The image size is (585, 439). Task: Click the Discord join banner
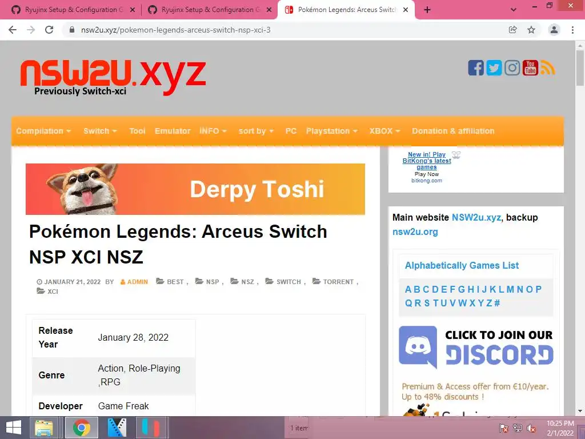476,348
